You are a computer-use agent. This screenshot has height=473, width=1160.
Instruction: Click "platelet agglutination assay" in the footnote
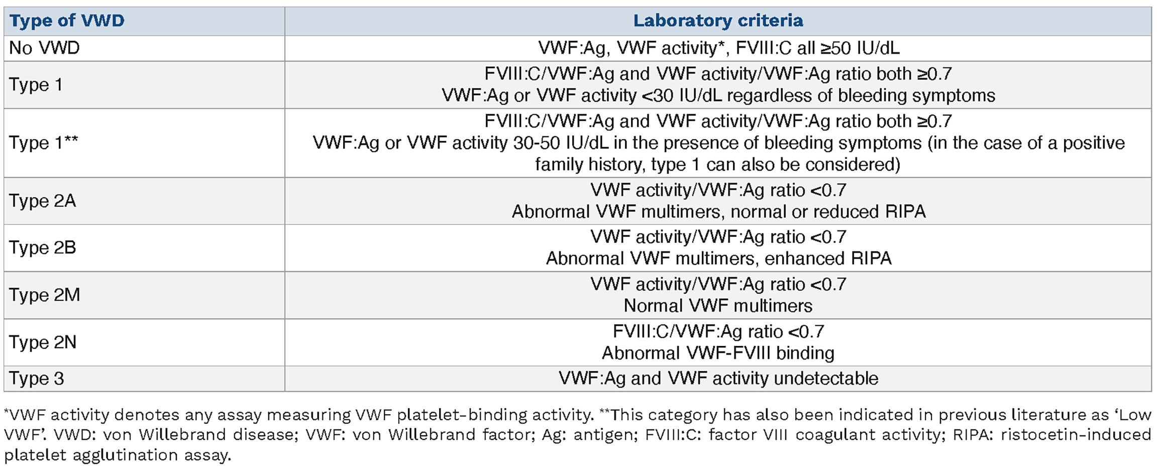(x=118, y=455)
